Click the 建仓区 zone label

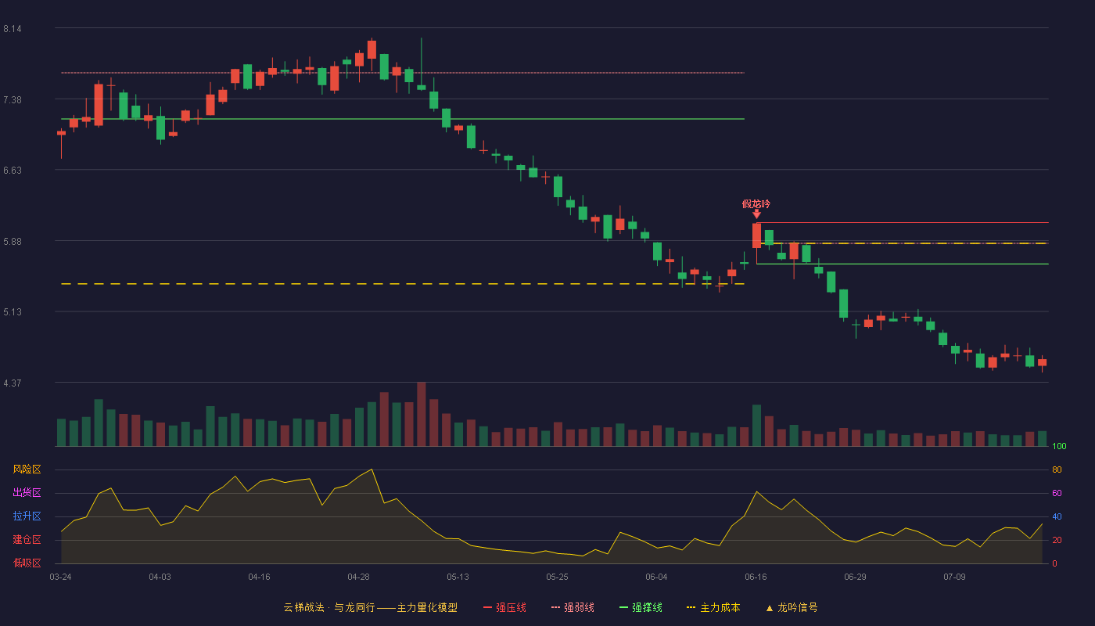pos(27,540)
